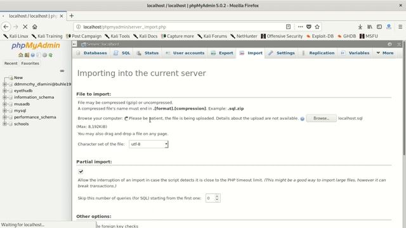Open Firefox library icon
The image size is (406, 228).
370,27
